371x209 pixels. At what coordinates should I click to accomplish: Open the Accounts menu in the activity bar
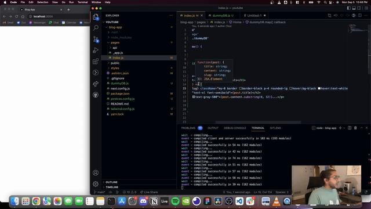pos(96,173)
